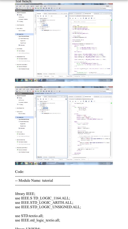This screenshot has width=128, height=229.
Task: Click editor save icon in first screenshot
Action: coord(73,18)
